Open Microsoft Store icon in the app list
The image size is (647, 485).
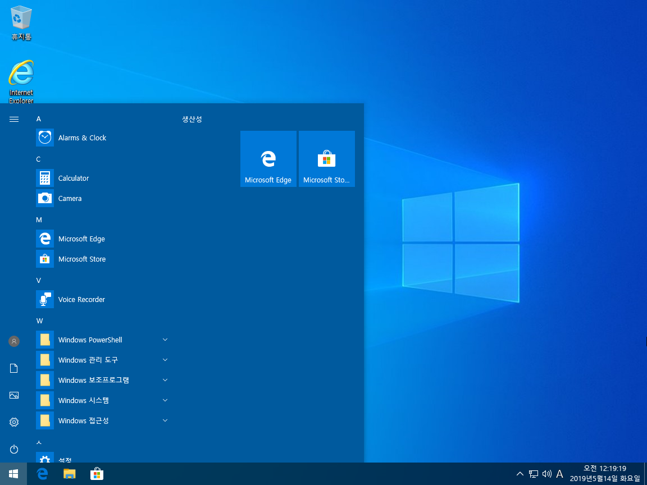pyautogui.click(x=44, y=259)
